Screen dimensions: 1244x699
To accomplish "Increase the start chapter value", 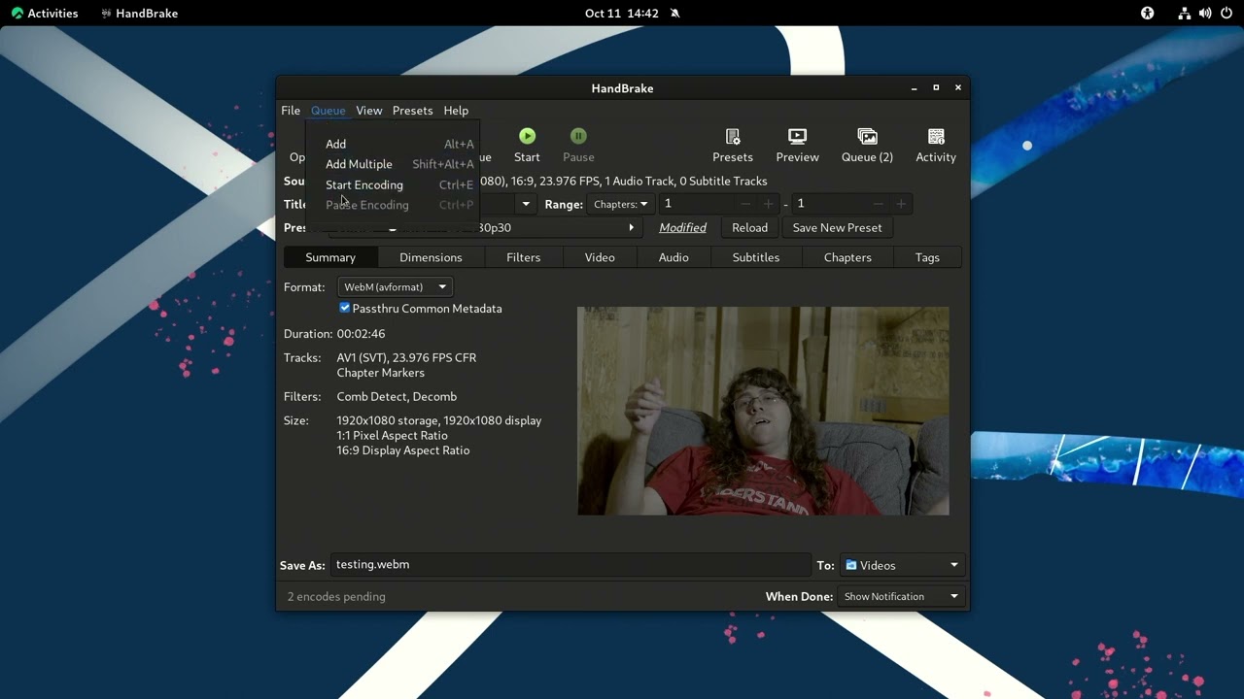I will click(x=768, y=204).
